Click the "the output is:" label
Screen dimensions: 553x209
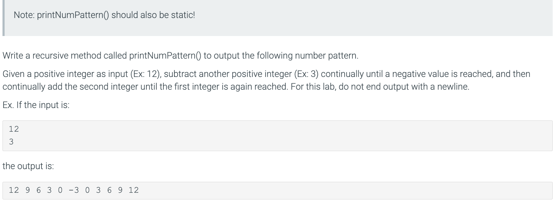(x=28, y=166)
